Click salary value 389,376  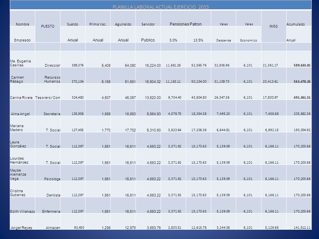coord(77,65)
